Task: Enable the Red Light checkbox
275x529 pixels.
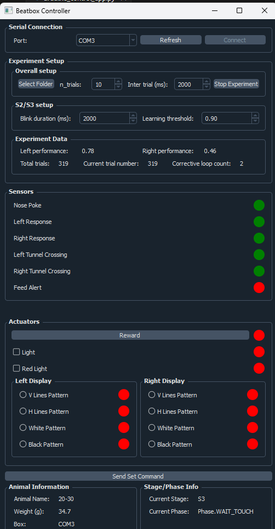Action: coord(16,368)
